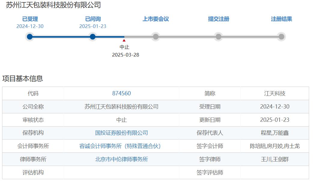Click the 更新日期 value 2025-01-23 in table
The width and height of the screenshot is (313, 181).
[x=275, y=120]
